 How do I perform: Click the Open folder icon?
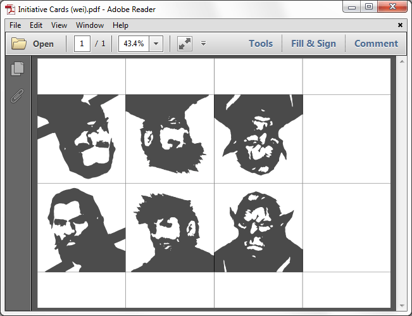(19, 44)
